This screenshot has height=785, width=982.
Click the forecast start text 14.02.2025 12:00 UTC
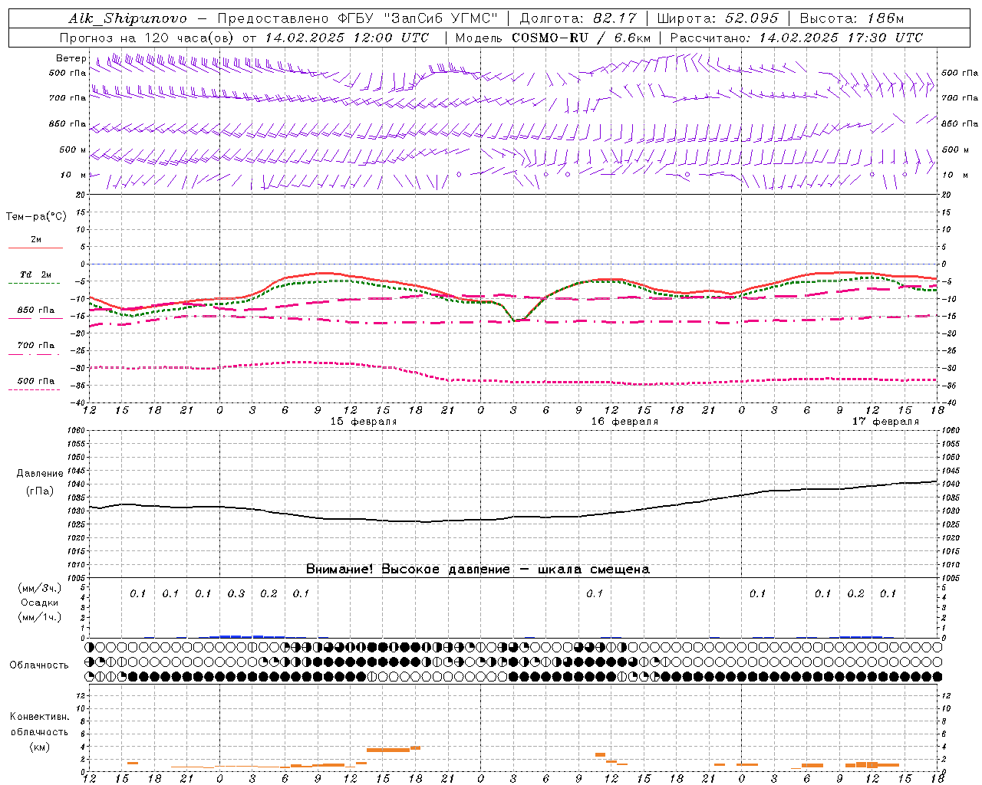click(348, 38)
